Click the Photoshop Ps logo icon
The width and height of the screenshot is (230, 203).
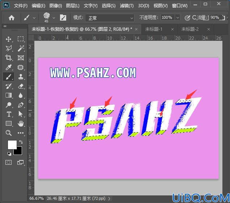click(x=6, y=5)
